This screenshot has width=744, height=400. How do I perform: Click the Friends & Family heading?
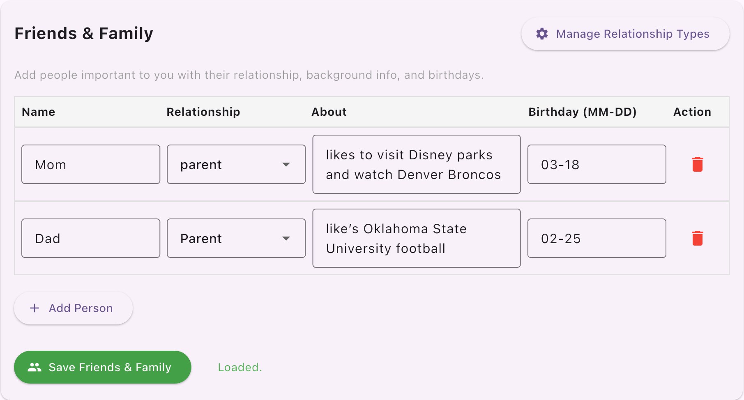tap(84, 33)
